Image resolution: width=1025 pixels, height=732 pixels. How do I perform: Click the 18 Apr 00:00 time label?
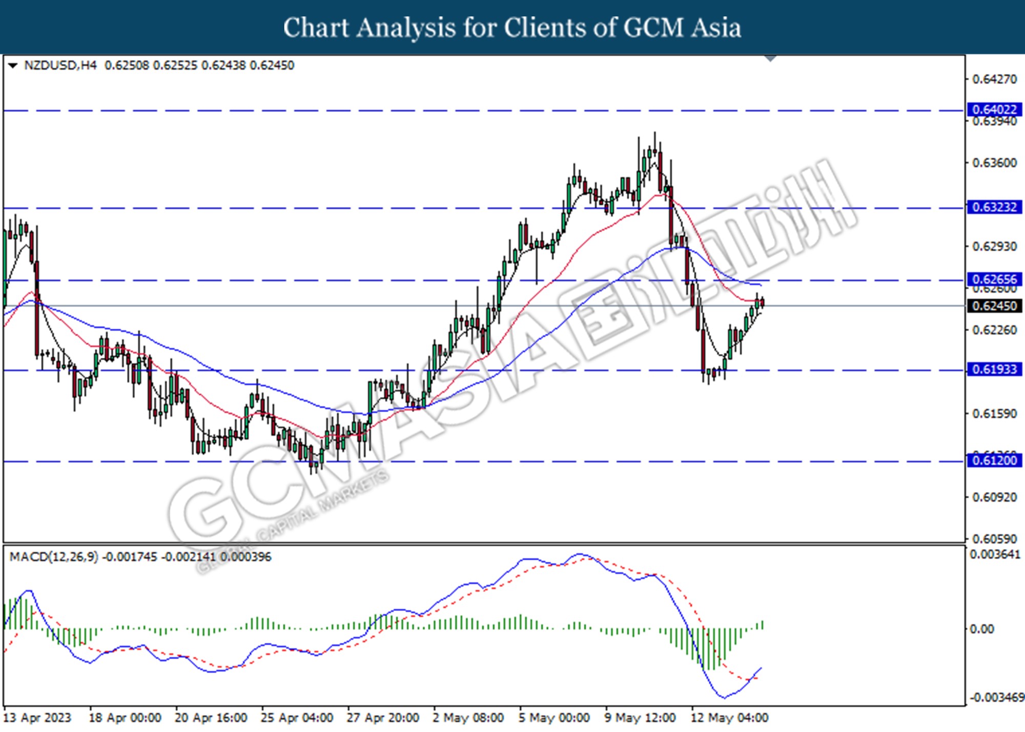(125, 718)
